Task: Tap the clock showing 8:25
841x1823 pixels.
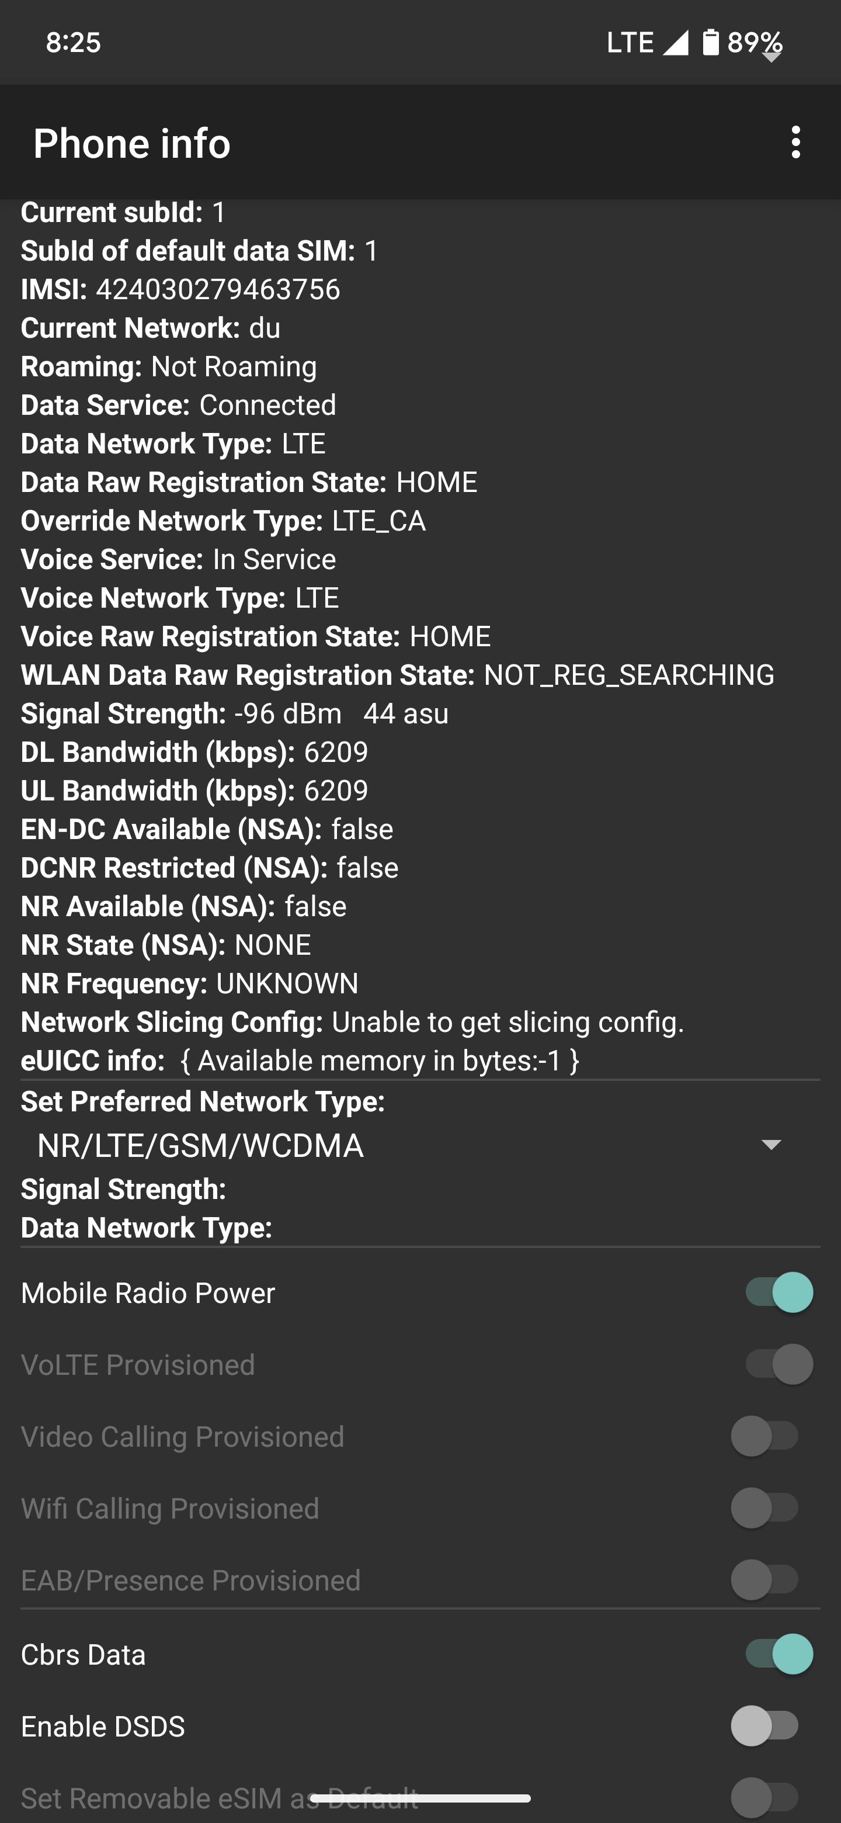Action: tap(74, 43)
